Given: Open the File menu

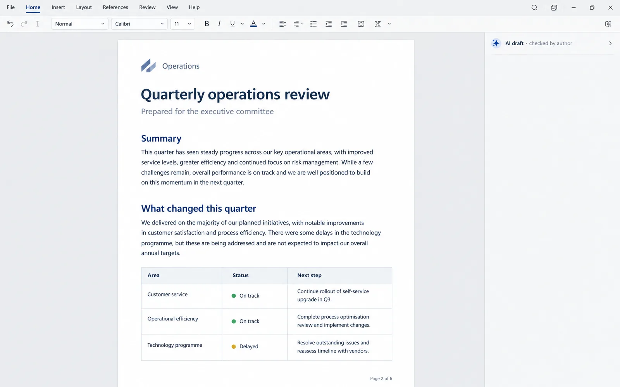Looking at the screenshot, I should (x=11, y=7).
